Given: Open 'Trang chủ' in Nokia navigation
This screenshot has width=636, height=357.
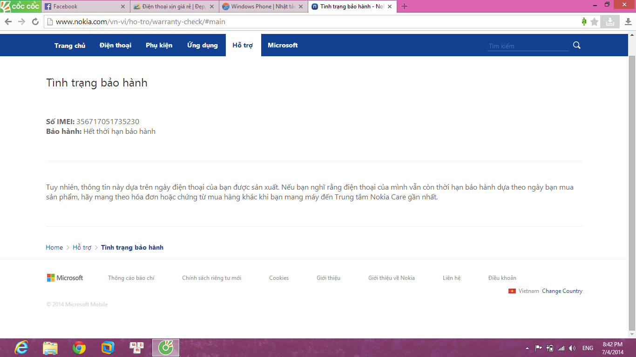Looking at the screenshot, I should (70, 46).
